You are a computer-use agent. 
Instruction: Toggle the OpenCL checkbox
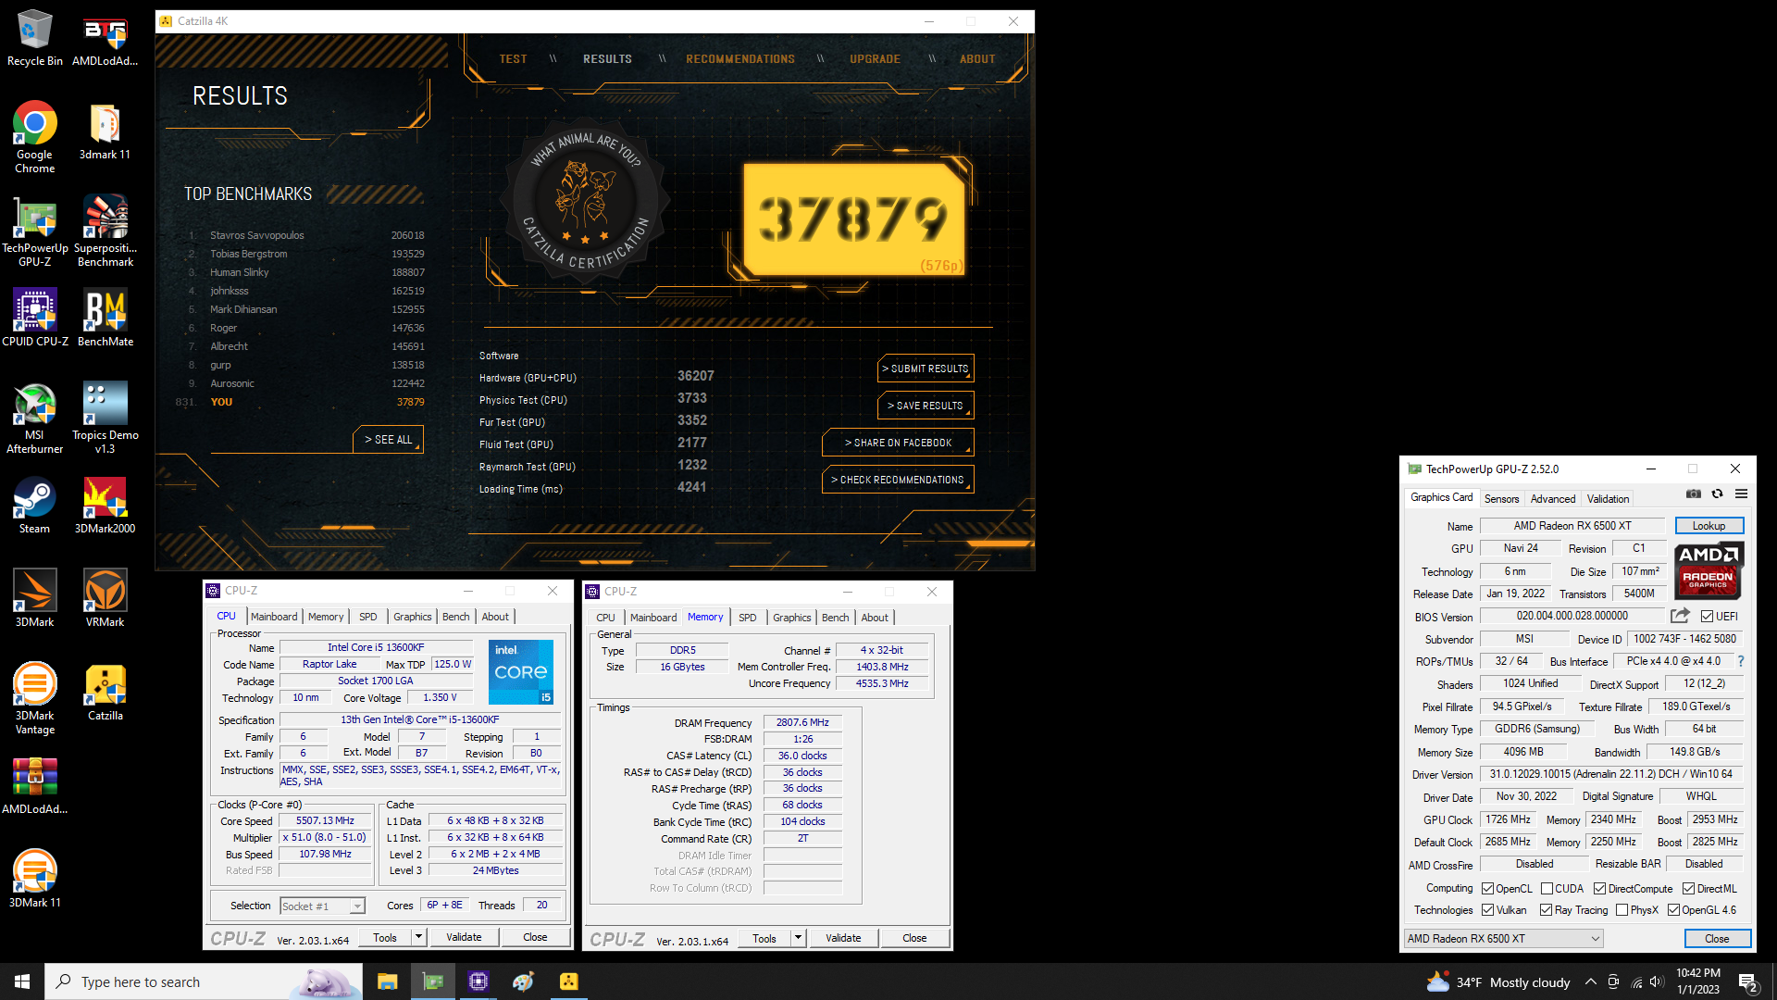point(1487,889)
